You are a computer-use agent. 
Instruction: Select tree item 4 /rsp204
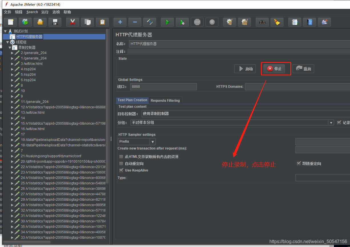(x=28, y=69)
